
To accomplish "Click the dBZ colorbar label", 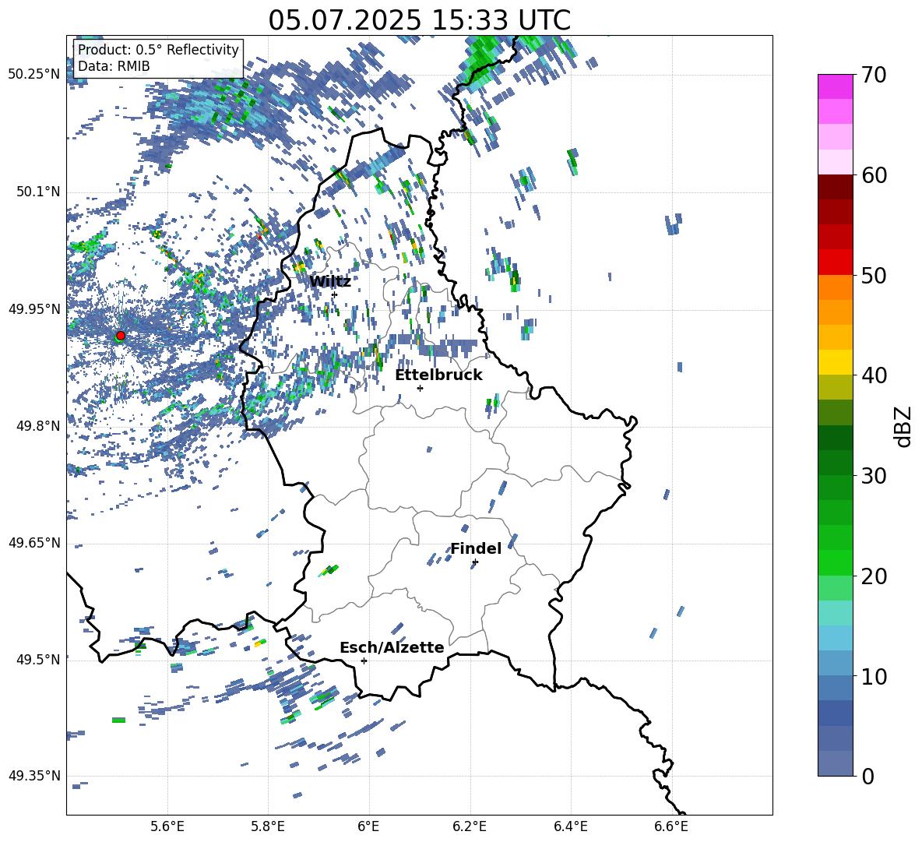I will (904, 426).
